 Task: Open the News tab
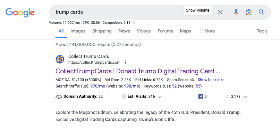pyautogui.click(x=124, y=31)
